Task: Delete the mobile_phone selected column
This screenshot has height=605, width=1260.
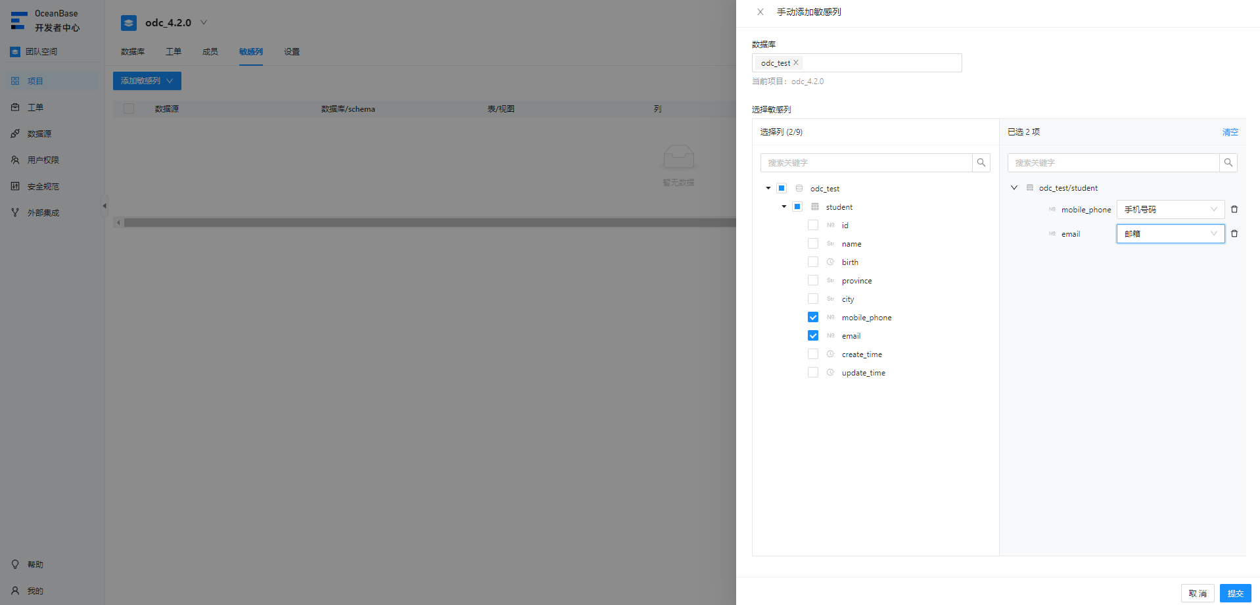Action: tap(1234, 209)
